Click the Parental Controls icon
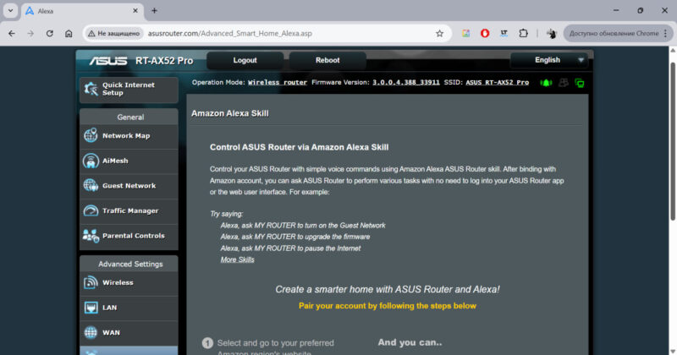The height and width of the screenshot is (355, 677). pos(91,236)
